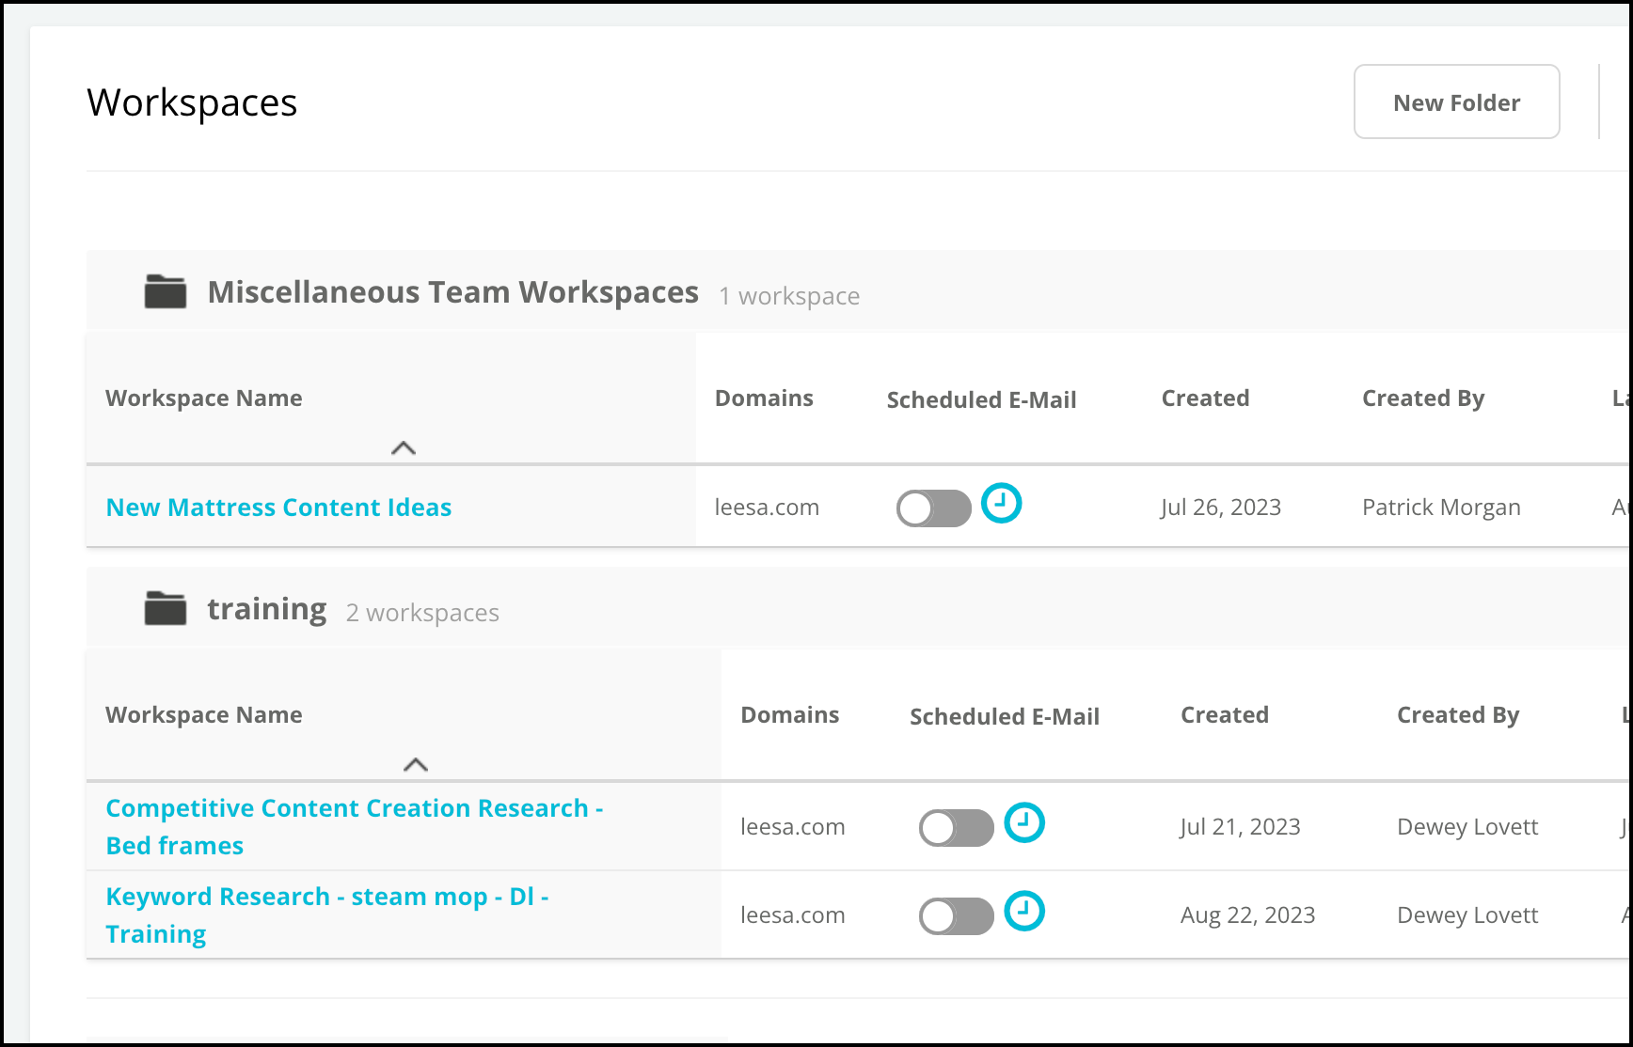Sort Miscellaneous table by Scheduled E-Mail header
Image resolution: width=1633 pixels, height=1047 pixels.
981,400
